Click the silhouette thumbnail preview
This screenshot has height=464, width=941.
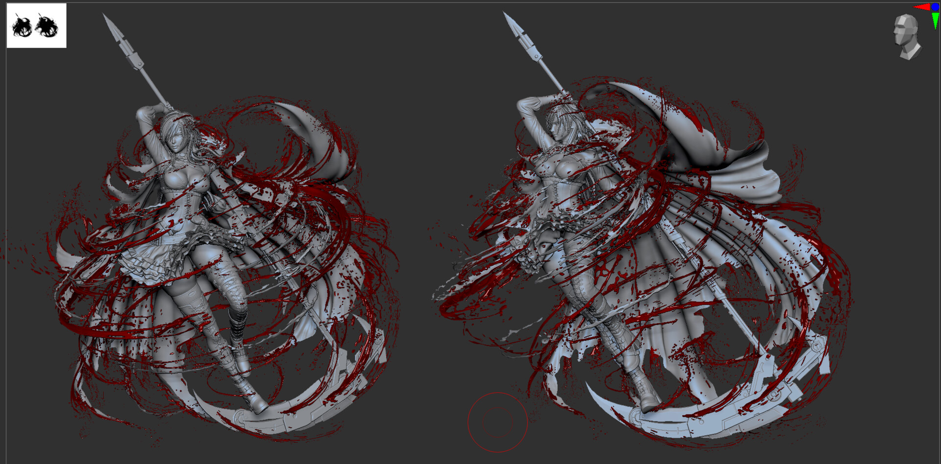(x=36, y=25)
